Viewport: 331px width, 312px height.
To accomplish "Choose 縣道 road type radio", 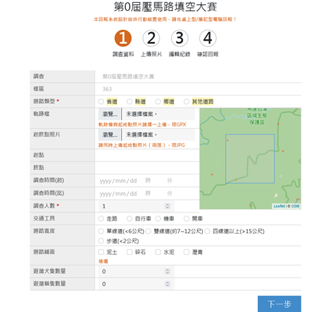I will (129, 102).
